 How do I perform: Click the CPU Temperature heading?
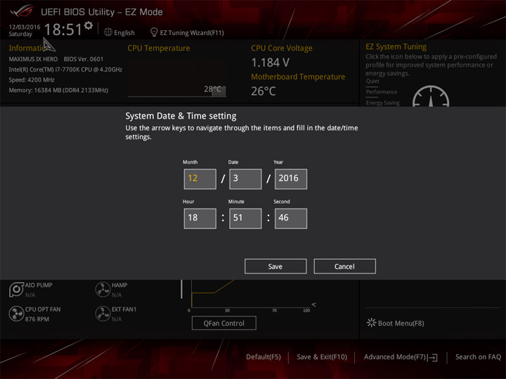pyautogui.click(x=159, y=48)
